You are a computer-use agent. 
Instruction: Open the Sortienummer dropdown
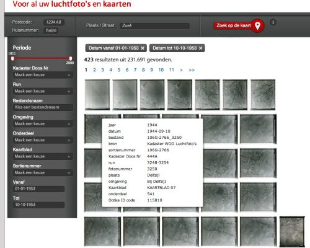(x=43, y=173)
